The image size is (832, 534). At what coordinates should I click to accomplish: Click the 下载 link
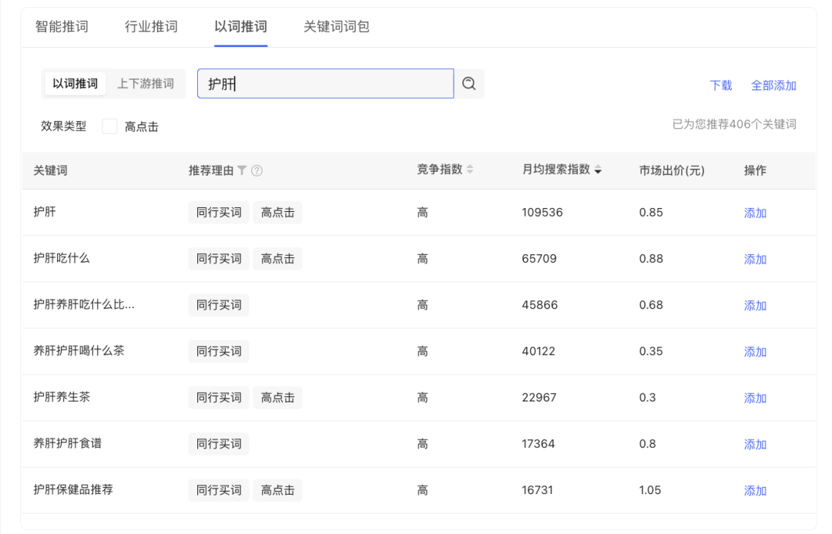pos(720,86)
